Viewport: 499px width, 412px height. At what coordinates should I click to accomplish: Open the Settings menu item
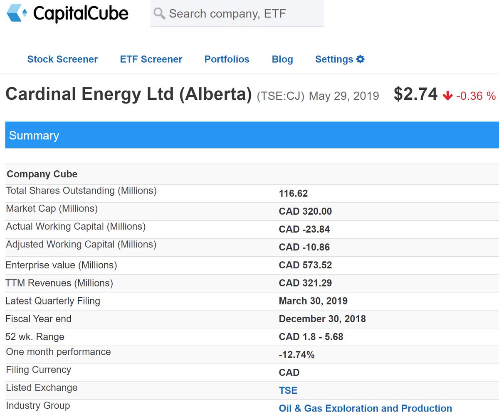[340, 59]
